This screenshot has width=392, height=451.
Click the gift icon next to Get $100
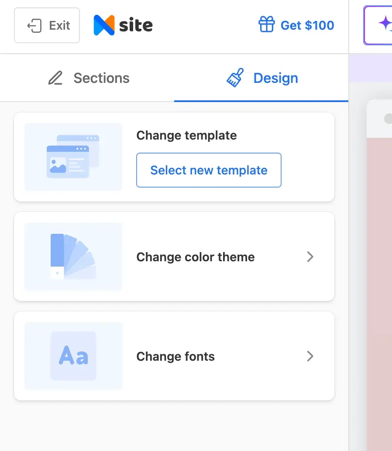(x=266, y=25)
